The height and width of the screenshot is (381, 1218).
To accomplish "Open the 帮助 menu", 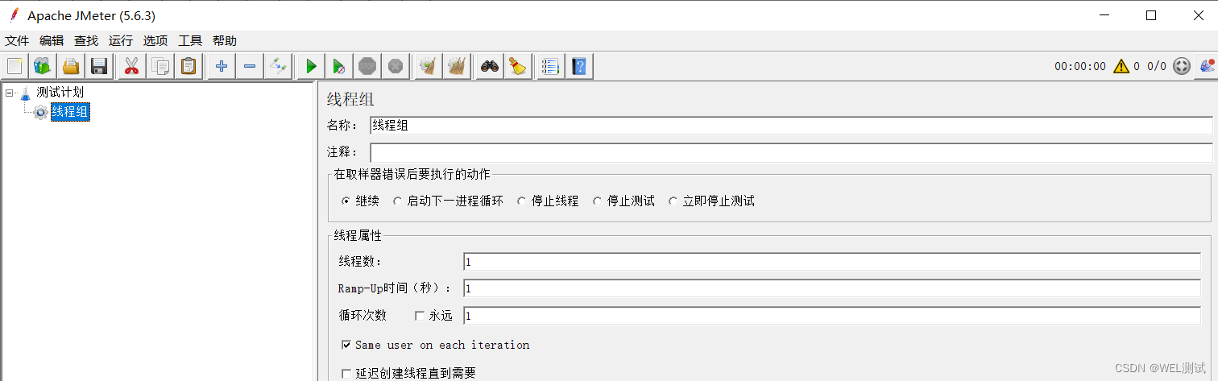I will (225, 41).
